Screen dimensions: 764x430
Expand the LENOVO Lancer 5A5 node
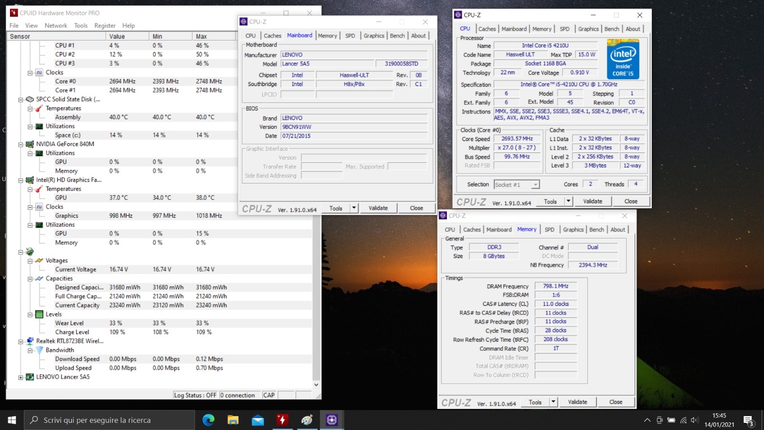(x=21, y=377)
